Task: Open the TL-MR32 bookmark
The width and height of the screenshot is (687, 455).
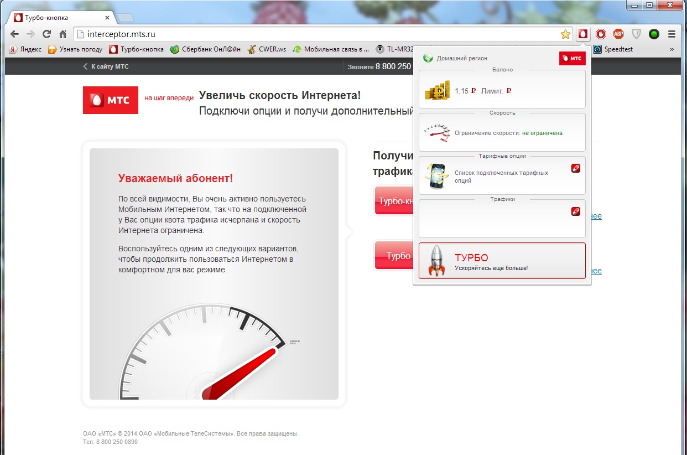Action: point(395,49)
